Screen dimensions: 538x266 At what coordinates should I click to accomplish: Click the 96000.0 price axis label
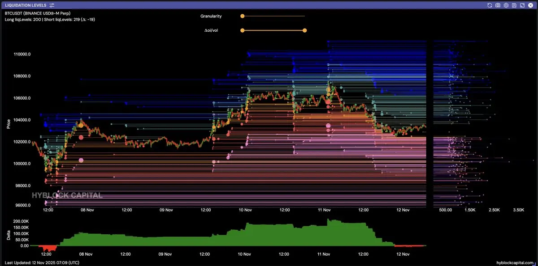(23, 205)
